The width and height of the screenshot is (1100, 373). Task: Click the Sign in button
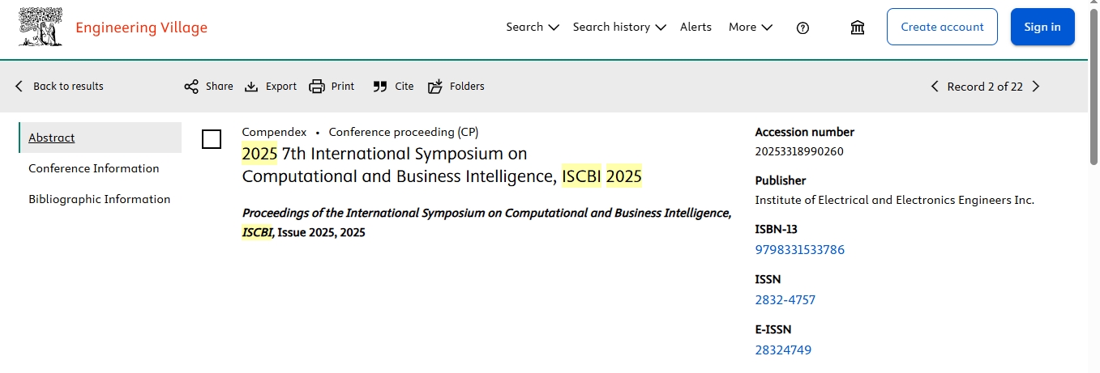point(1042,27)
